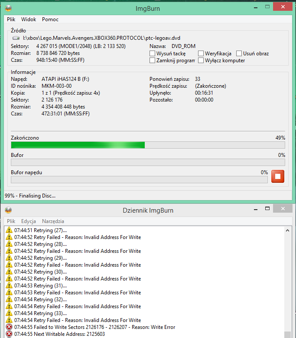Image resolution: width=296 pixels, height=338 pixels.
Task: Click the warning icon on Retrying (28)
Action: 9,244
